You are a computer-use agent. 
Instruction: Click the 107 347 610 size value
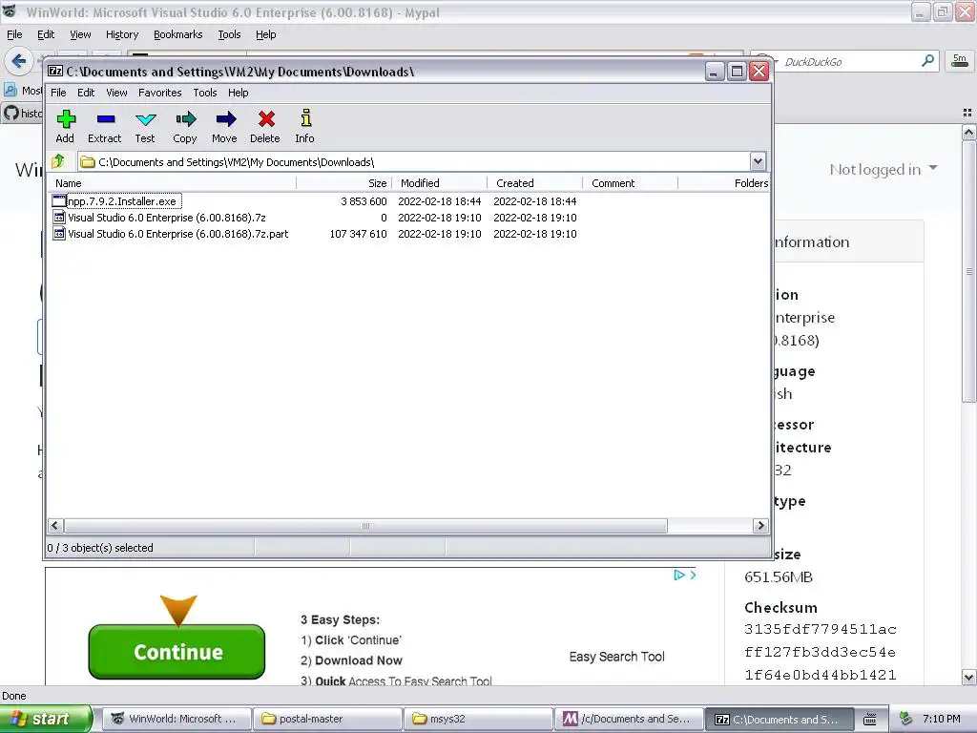[359, 234]
